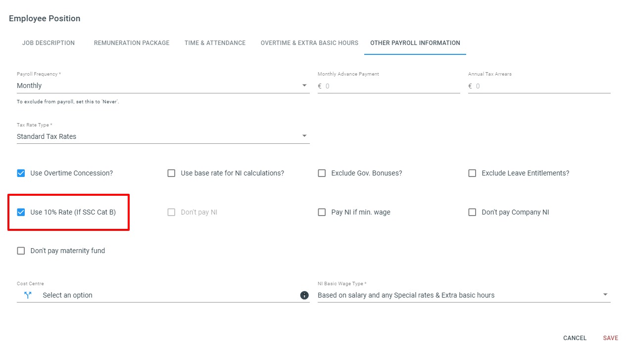Click the Annual Tax Arrears field

click(539, 86)
